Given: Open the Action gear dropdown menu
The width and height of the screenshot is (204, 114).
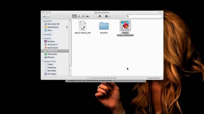Looking at the screenshot, I should pos(107,16).
